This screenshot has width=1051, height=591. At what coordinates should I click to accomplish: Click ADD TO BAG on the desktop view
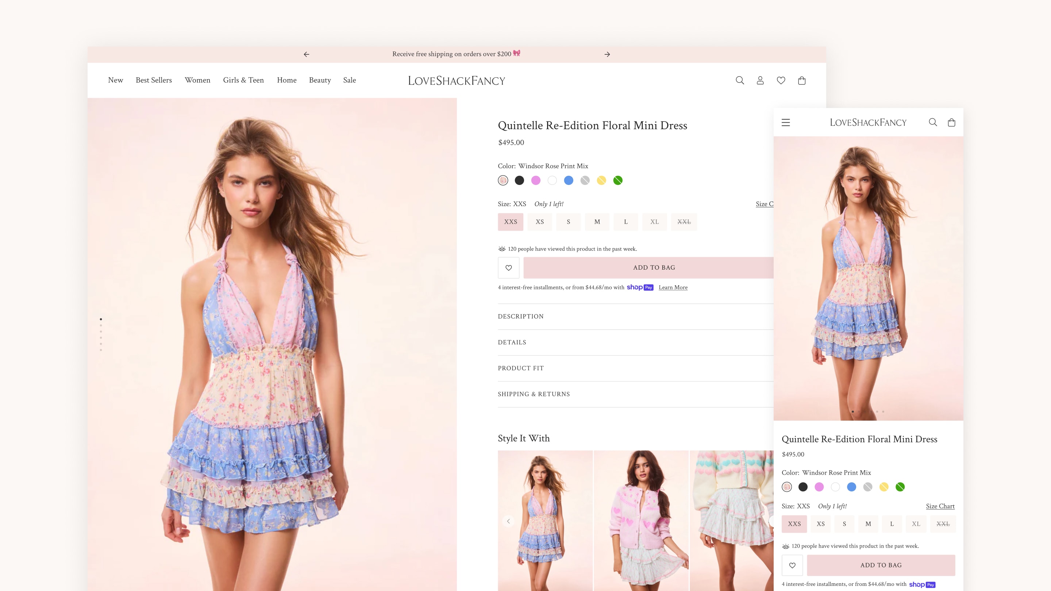654,267
